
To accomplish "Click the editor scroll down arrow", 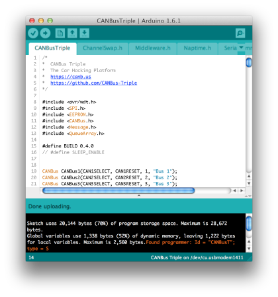I will coord(249,183).
